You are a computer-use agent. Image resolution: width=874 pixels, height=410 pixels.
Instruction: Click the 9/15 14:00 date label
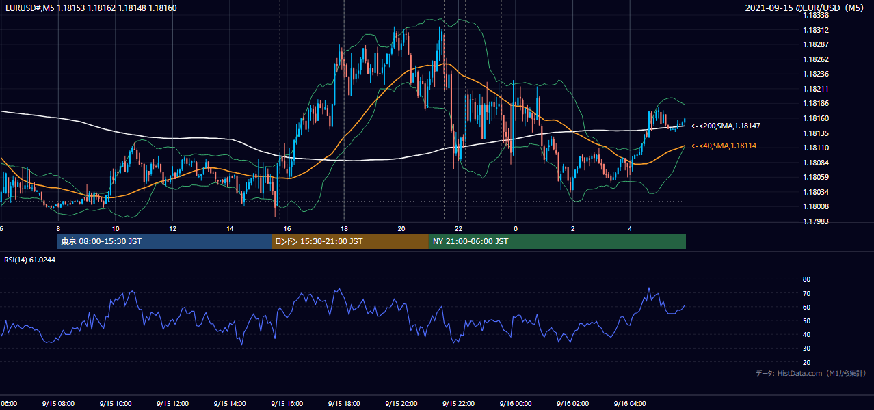click(229, 404)
